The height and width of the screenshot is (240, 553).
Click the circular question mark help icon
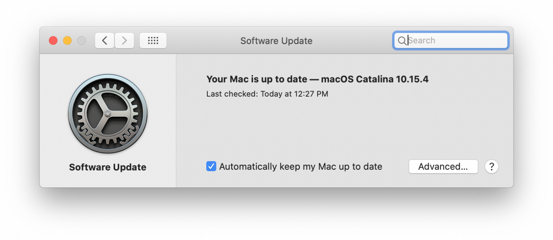click(491, 166)
